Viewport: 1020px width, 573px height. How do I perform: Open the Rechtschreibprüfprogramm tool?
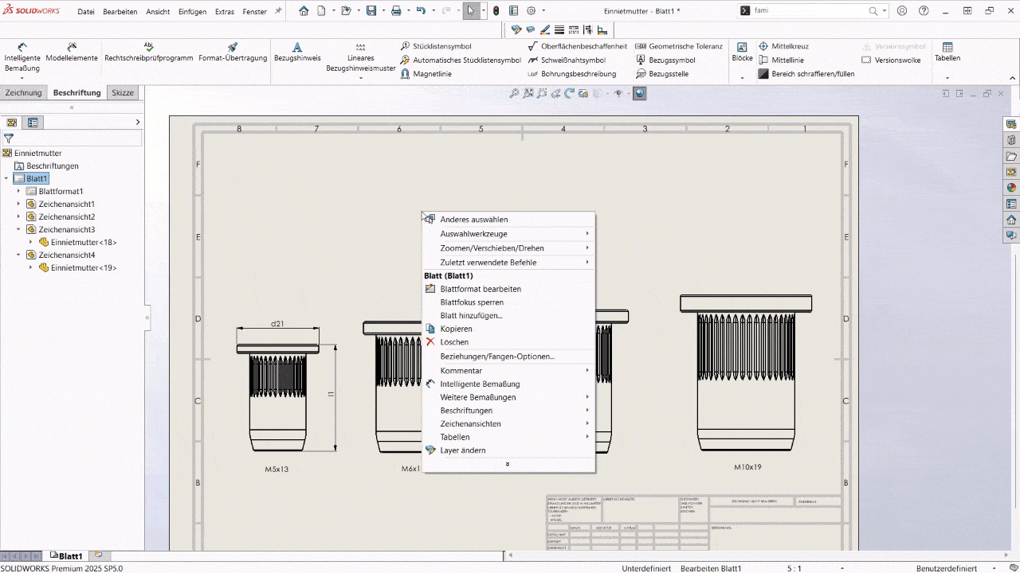(x=148, y=53)
